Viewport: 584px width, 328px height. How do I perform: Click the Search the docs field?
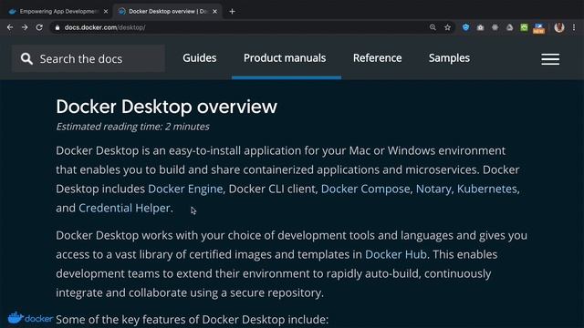[89, 58]
